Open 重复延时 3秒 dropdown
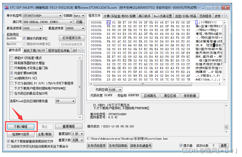 (78, 134)
